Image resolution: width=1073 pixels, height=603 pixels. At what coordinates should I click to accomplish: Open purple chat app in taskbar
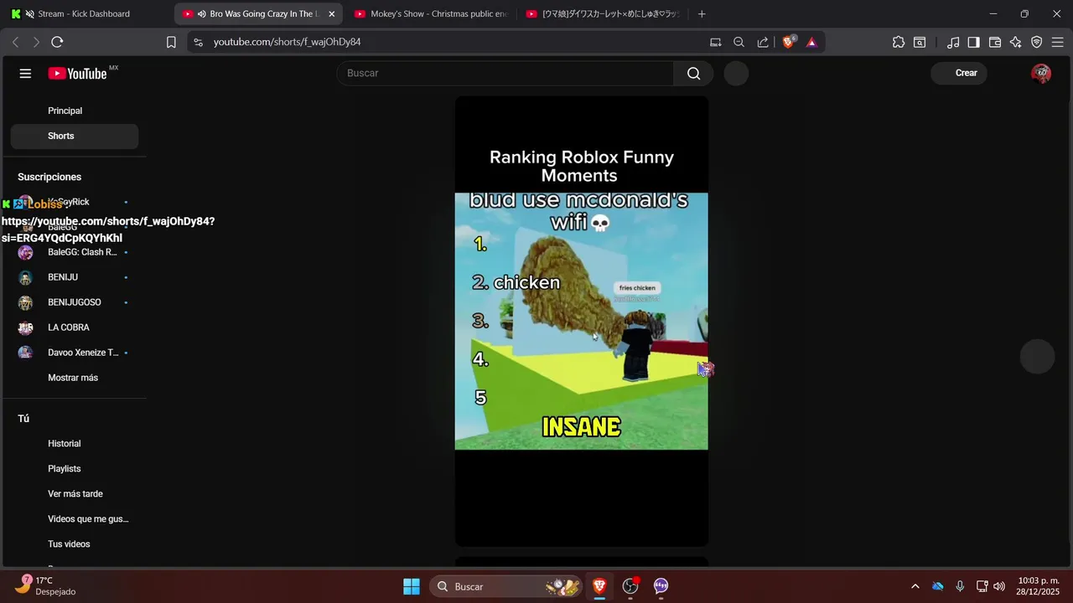click(661, 586)
